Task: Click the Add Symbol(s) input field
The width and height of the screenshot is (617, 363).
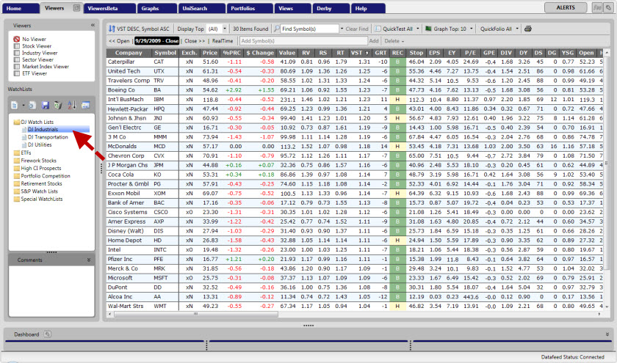Action: point(302,41)
